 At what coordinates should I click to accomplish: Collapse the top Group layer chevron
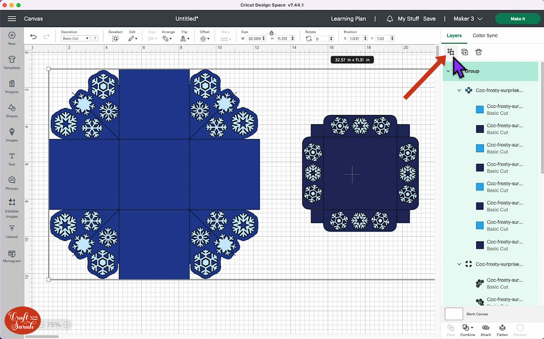click(448, 71)
